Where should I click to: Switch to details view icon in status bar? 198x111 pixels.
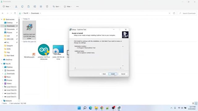[x=193, y=103]
